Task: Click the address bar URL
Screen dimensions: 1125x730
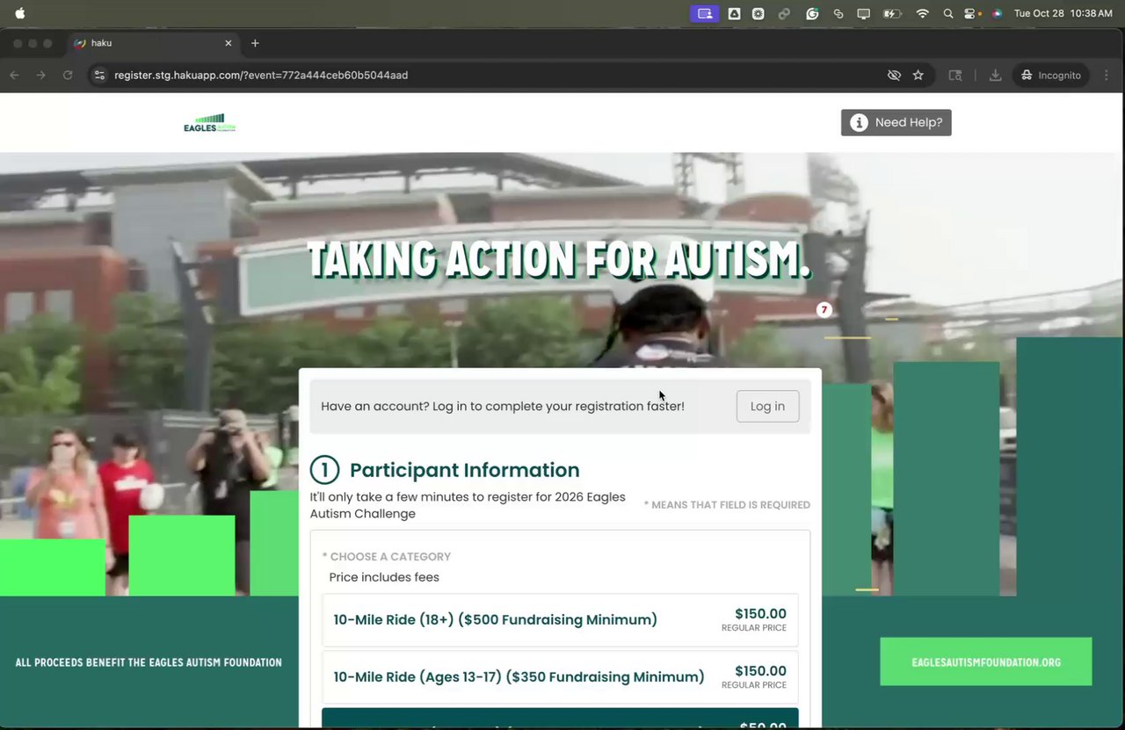Action: [261, 76]
